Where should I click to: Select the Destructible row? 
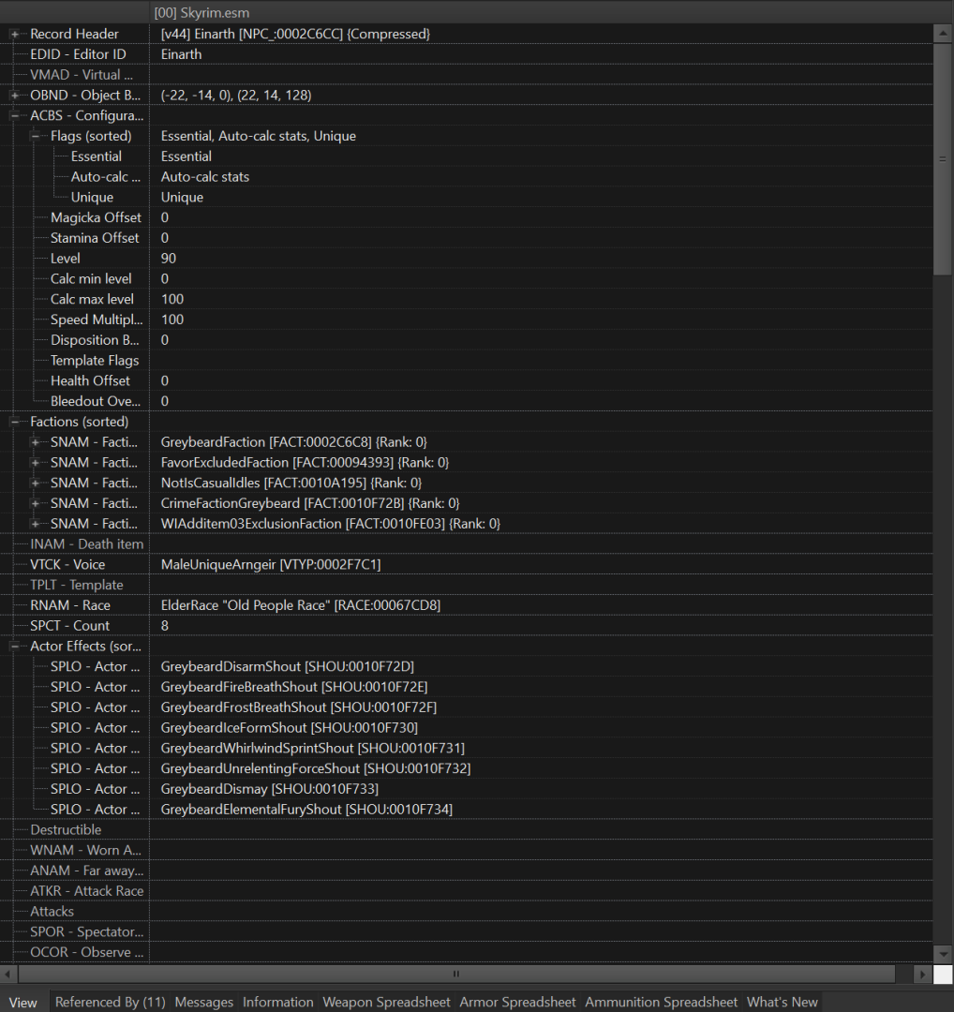(x=467, y=830)
